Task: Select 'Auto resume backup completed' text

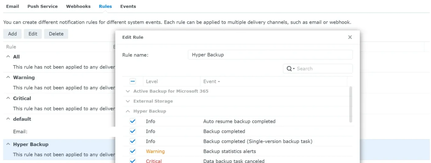Action: (x=239, y=121)
